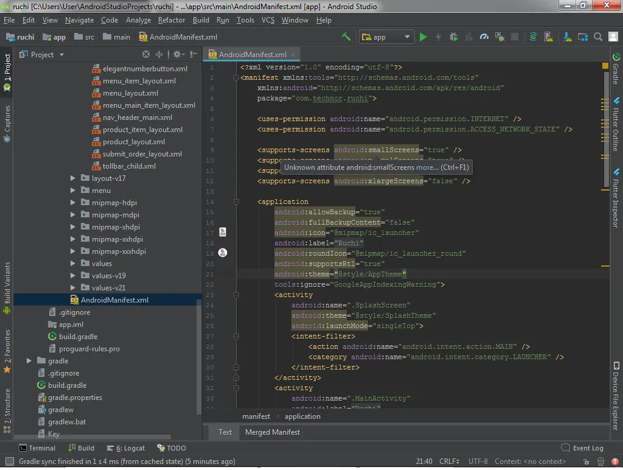Open the SDK Manager icon

click(566, 37)
